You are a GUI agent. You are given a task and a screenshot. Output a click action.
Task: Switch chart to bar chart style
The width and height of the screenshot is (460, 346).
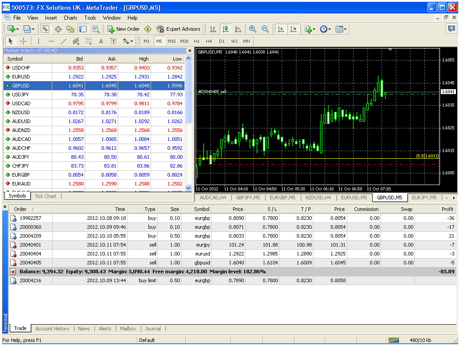click(x=213, y=29)
